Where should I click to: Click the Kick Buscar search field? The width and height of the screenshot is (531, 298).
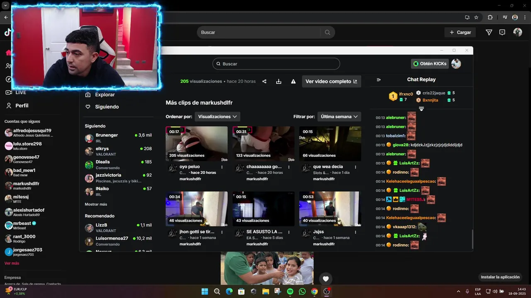(x=276, y=64)
